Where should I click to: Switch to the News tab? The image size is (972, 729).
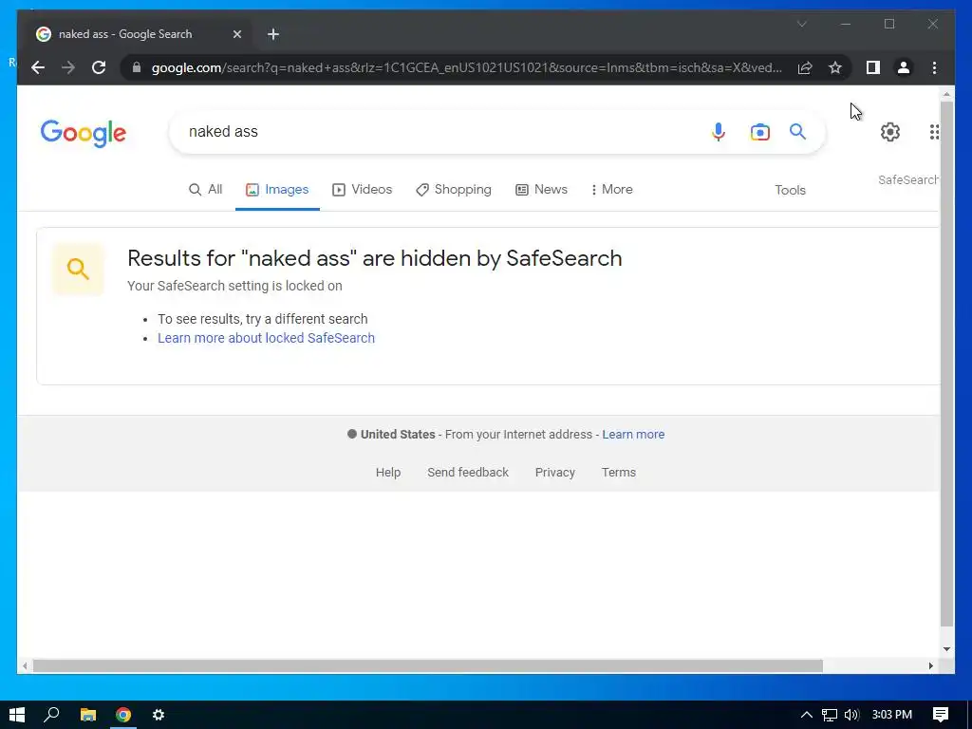tap(541, 190)
